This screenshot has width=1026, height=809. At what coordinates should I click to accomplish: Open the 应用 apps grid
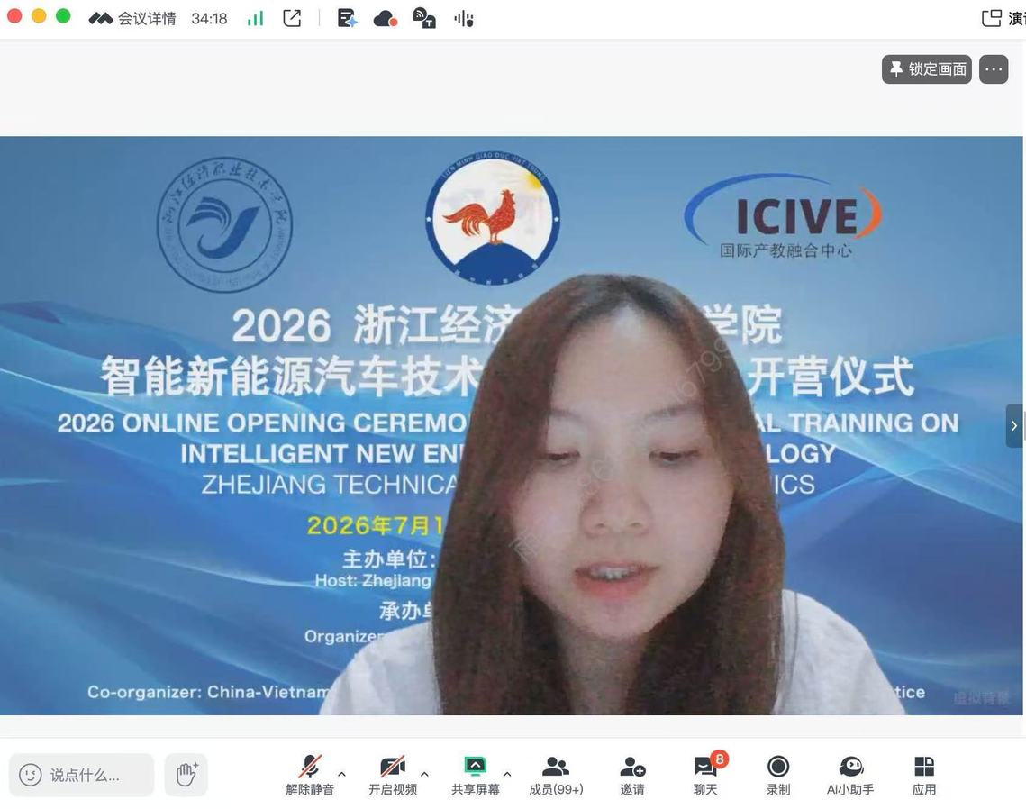[924, 775]
